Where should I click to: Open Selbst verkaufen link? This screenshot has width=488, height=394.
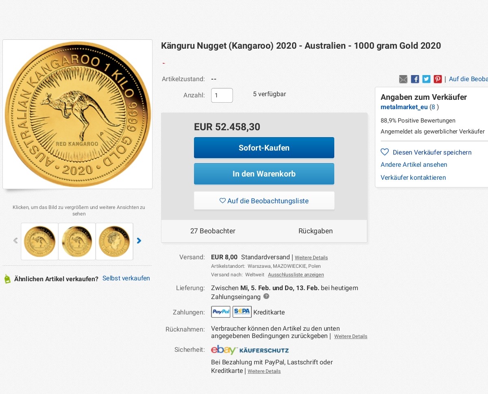pyautogui.click(x=126, y=278)
